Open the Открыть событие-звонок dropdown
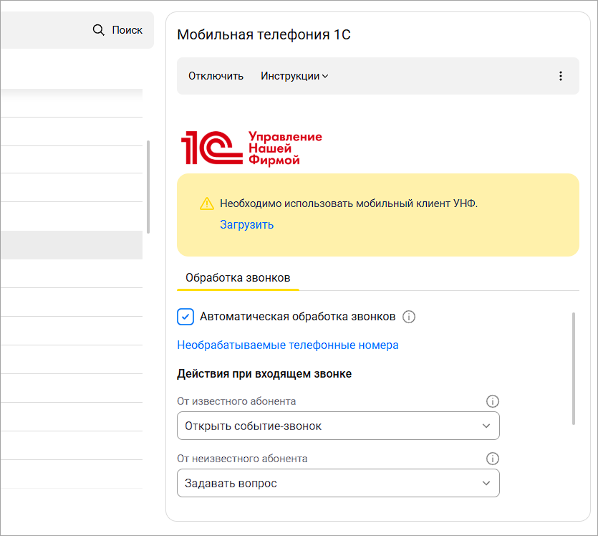598x536 pixels. pyautogui.click(x=338, y=426)
